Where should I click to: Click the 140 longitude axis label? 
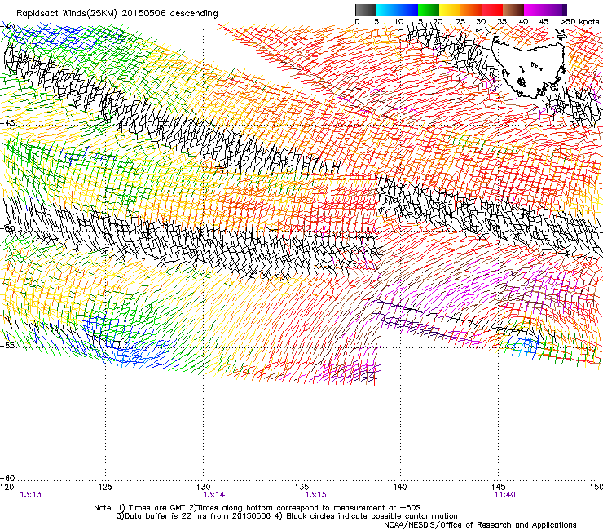coord(400,487)
